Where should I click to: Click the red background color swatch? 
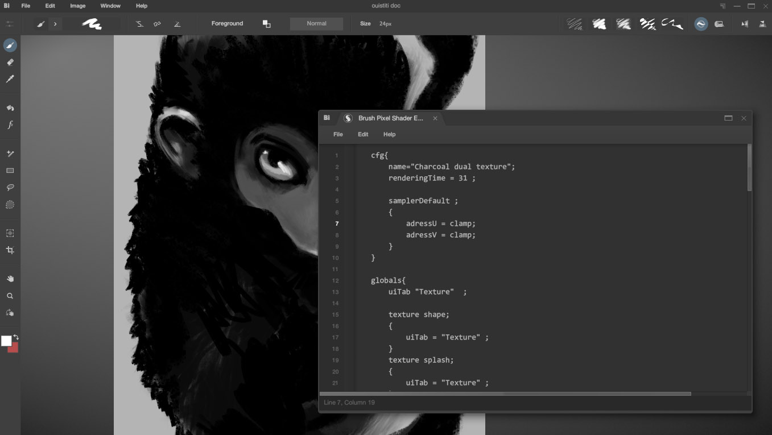14,348
